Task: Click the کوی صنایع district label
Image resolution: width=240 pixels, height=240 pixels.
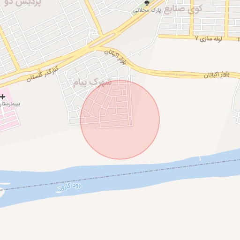Action: tap(183, 9)
